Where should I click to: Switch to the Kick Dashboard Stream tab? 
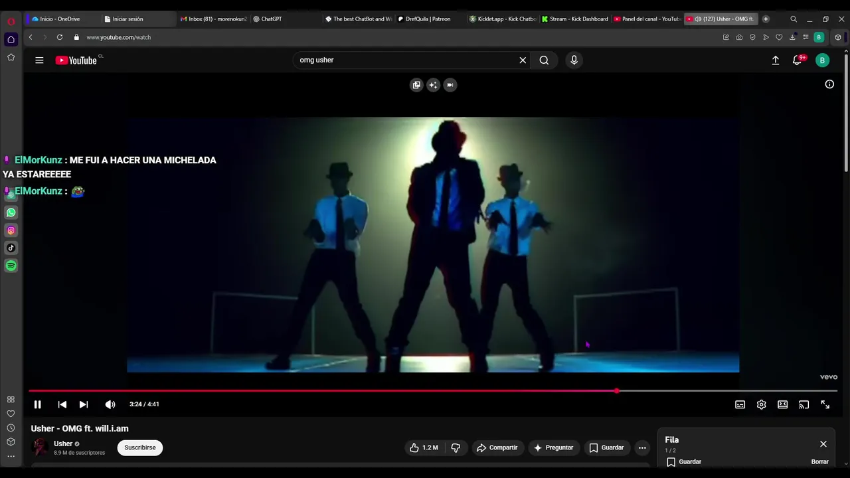[x=574, y=19]
